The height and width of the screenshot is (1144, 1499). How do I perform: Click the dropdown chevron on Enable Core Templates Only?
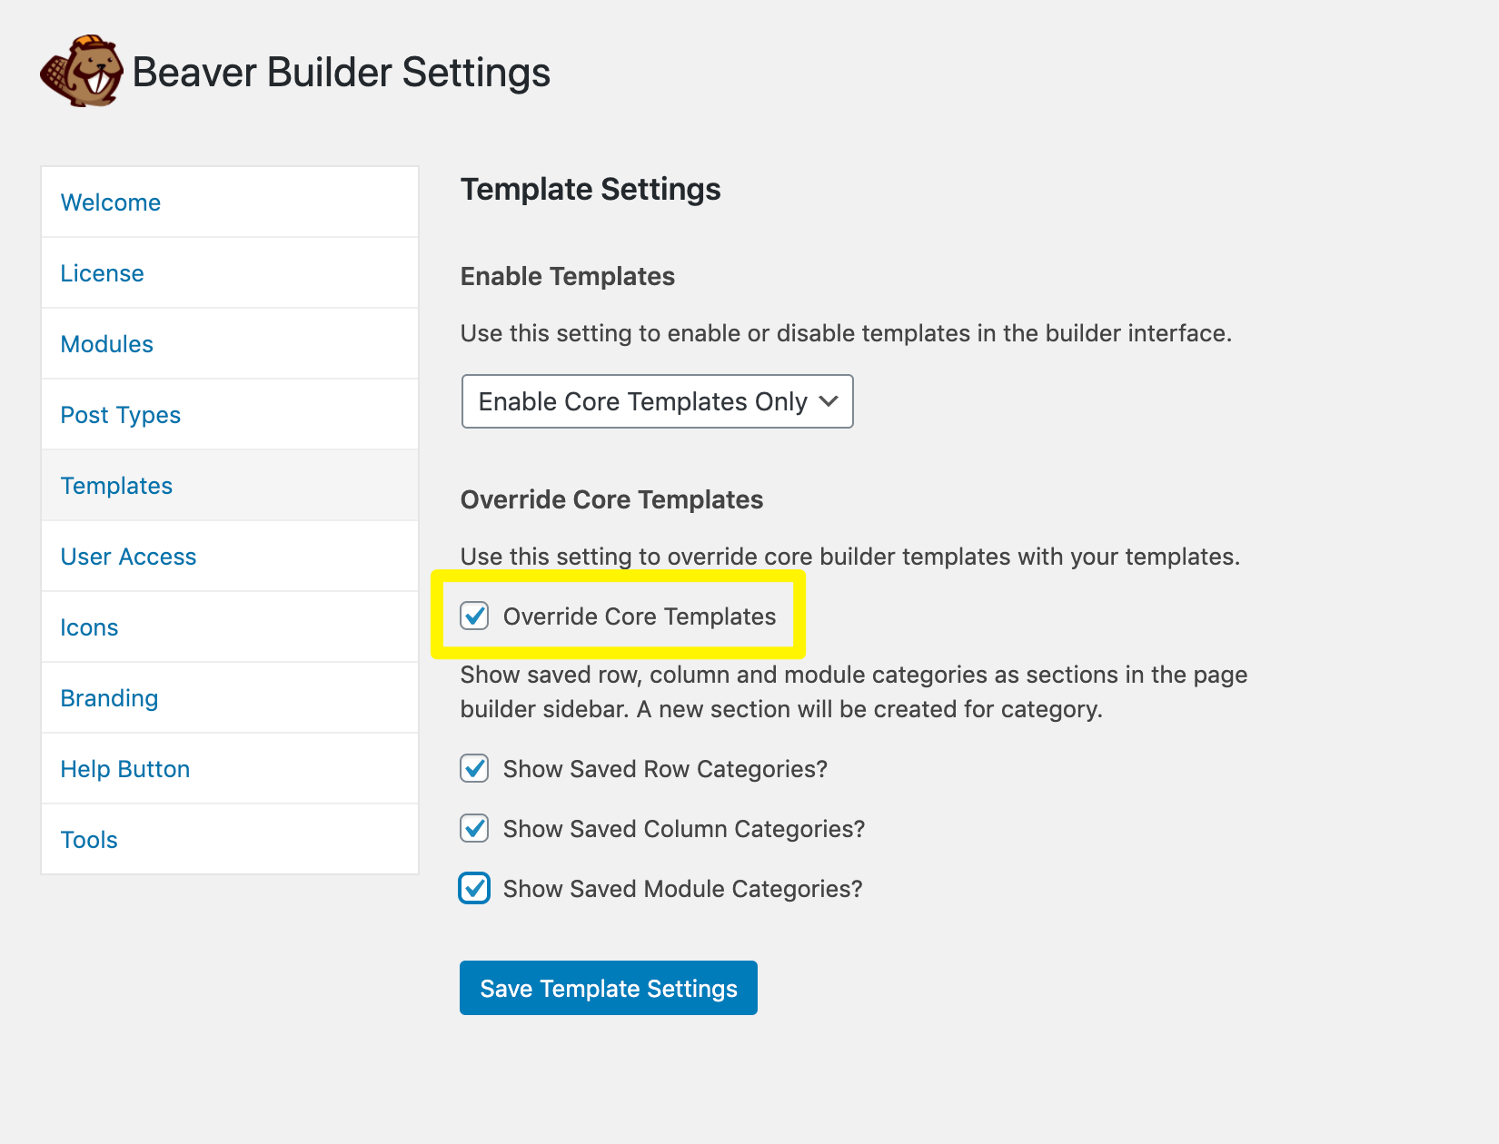[829, 401]
